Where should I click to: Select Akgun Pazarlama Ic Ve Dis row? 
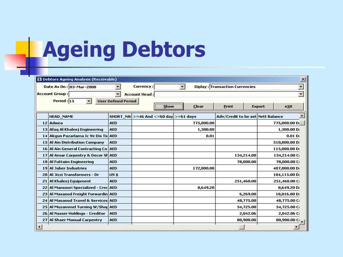[168, 136]
